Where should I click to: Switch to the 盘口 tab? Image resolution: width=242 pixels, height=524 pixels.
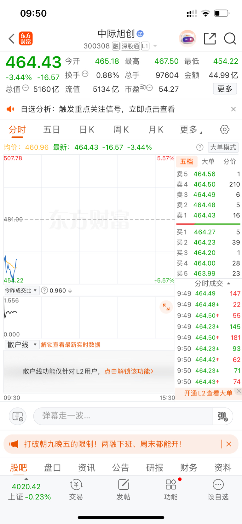coord(52,468)
